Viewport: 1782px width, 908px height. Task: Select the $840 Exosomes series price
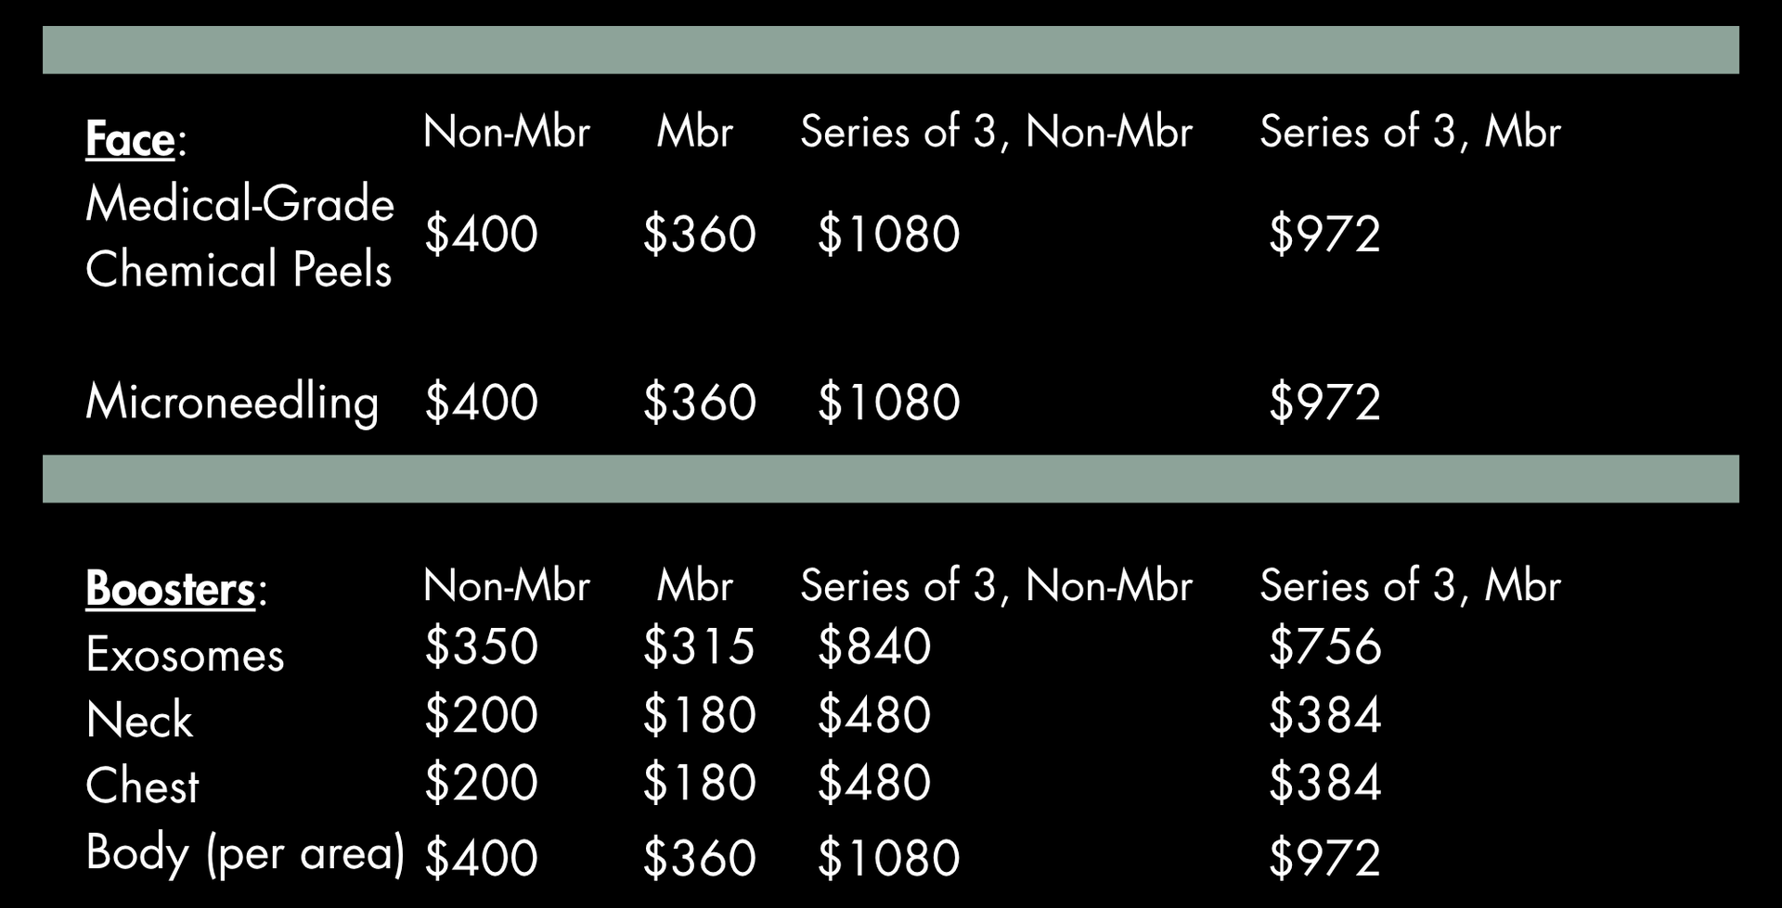pos(873,646)
